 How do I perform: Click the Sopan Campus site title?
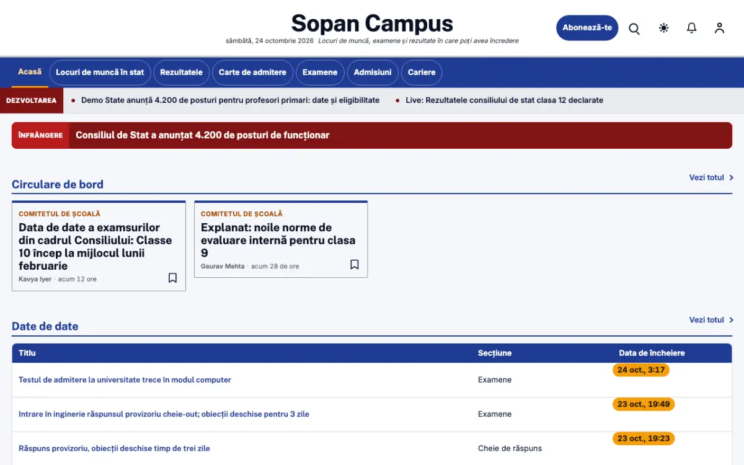pyautogui.click(x=372, y=24)
